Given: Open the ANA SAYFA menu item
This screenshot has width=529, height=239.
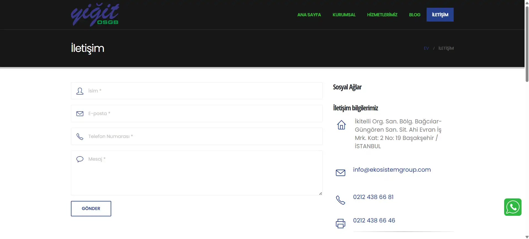Looking at the screenshot, I should click(x=309, y=15).
